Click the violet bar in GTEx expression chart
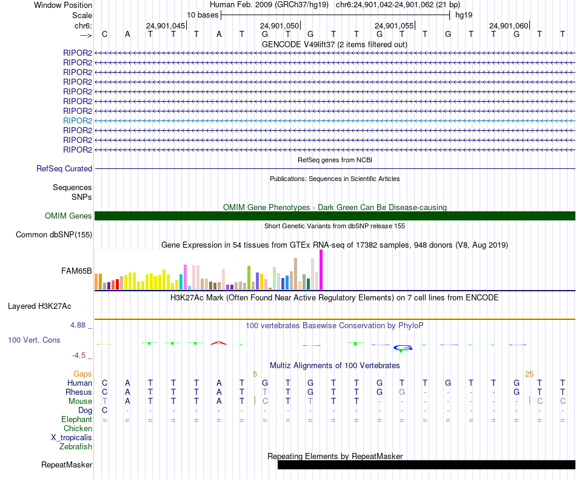 point(186,277)
